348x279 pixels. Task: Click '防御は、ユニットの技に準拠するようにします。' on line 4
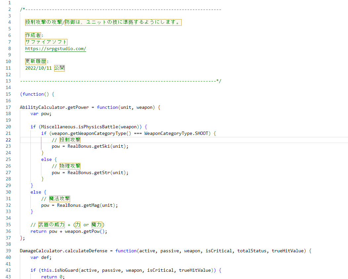(x=123, y=22)
